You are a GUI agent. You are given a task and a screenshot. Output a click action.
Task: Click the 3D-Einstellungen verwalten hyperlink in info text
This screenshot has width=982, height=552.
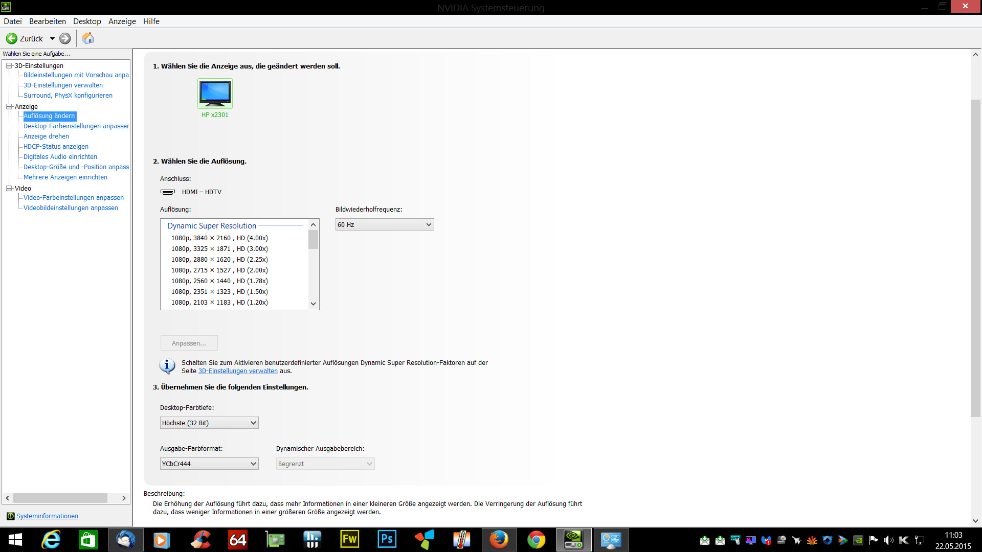238,371
